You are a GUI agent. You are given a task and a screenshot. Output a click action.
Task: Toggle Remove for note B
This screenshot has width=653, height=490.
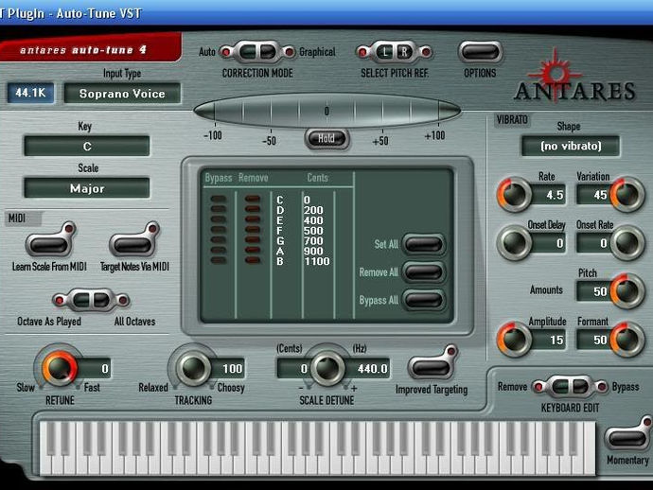(253, 261)
